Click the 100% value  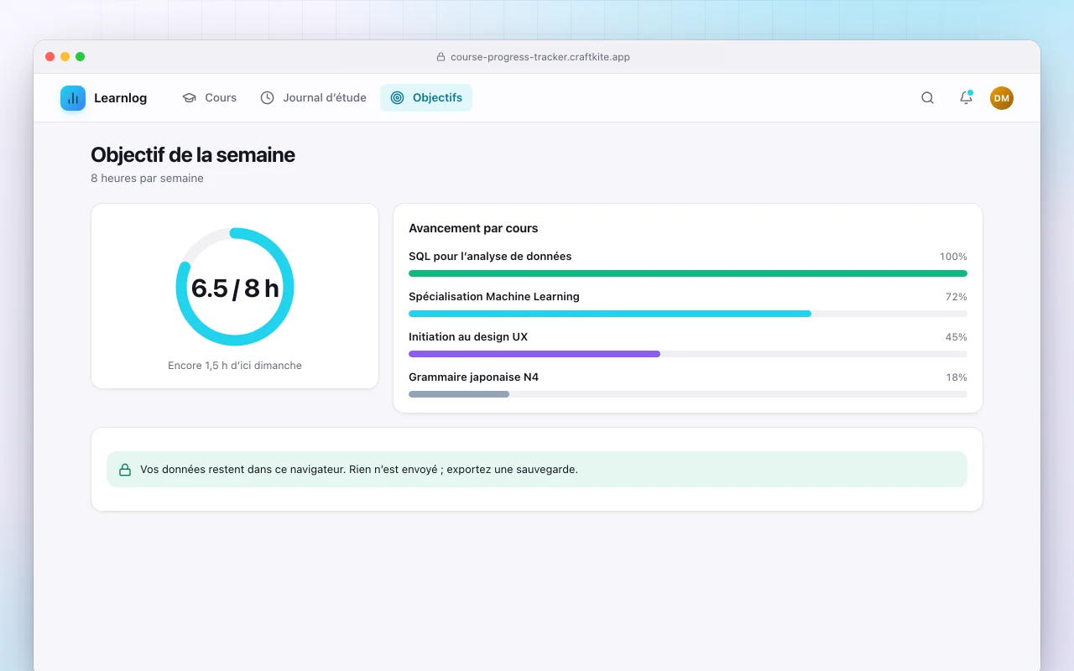(x=953, y=257)
